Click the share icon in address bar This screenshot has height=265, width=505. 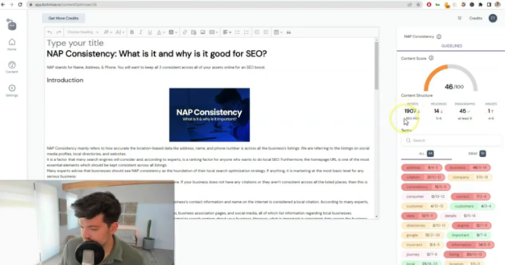[410, 5]
